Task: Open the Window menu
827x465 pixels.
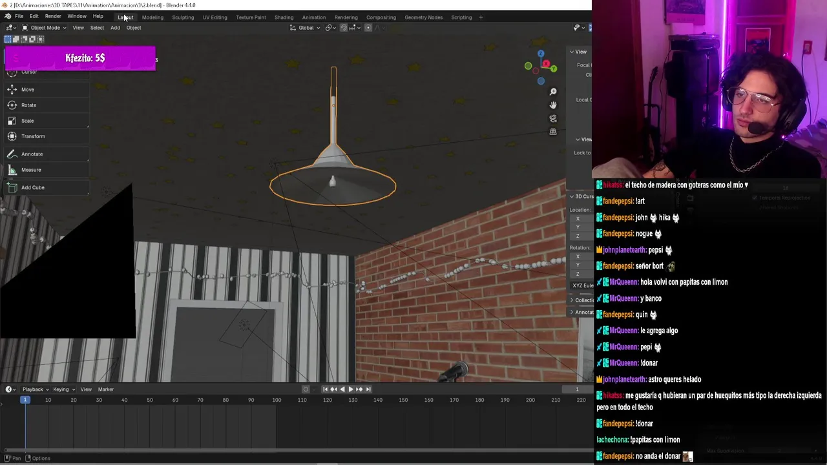Action: click(x=77, y=17)
